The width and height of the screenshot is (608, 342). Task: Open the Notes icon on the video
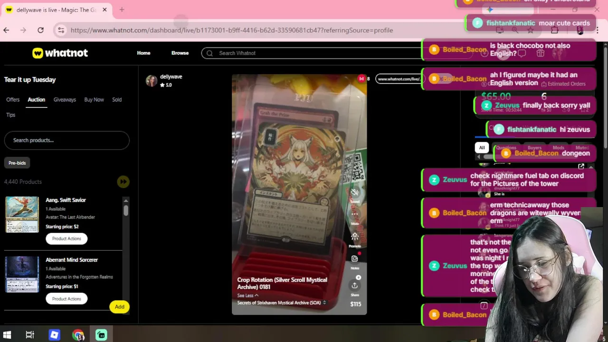coord(354,259)
